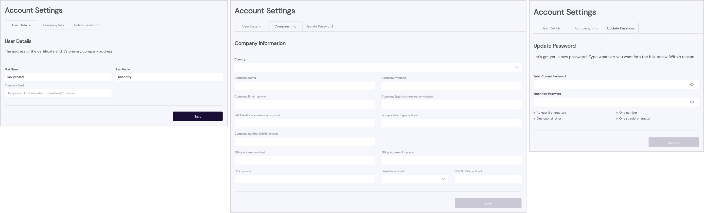The width and height of the screenshot is (704, 213).
Task: Click the VAT Identification Number field
Action: pyautogui.click(x=304, y=123)
